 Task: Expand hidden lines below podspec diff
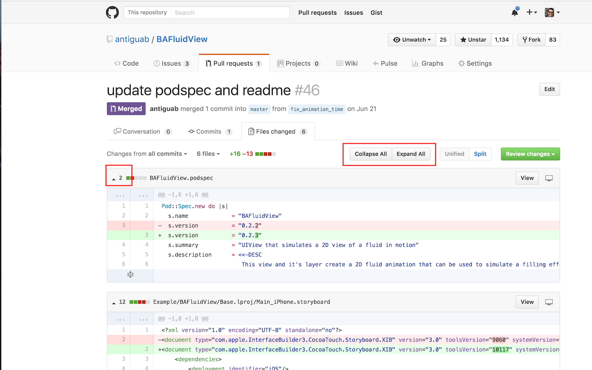tap(130, 275)
